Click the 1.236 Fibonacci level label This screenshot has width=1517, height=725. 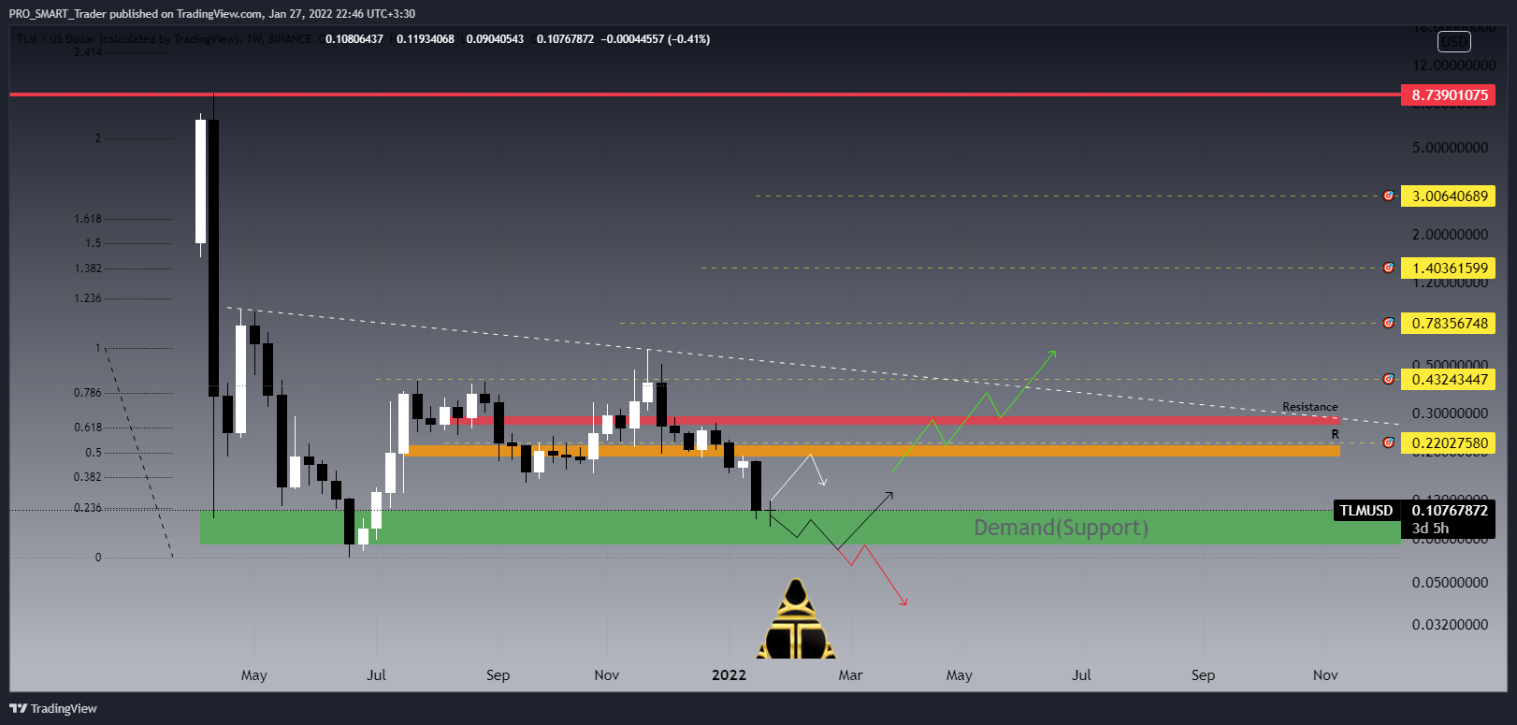tap(88, 298)
